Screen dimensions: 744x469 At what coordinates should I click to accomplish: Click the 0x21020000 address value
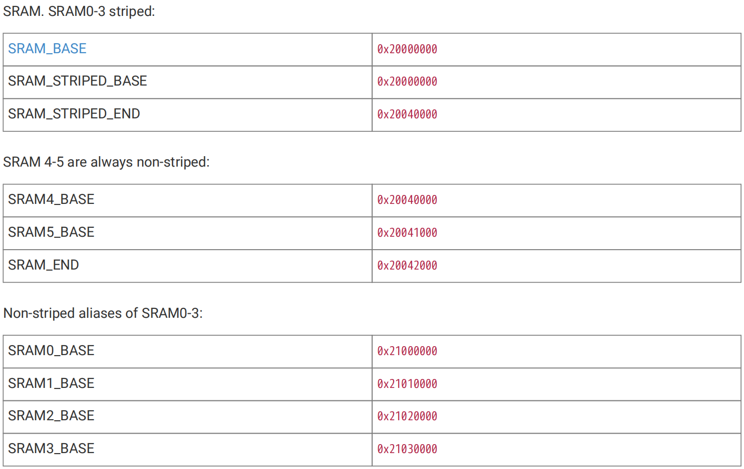click(407, 416)
